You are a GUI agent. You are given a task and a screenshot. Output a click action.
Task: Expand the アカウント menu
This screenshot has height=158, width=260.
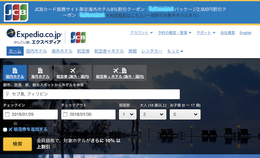tap(141, 33)
